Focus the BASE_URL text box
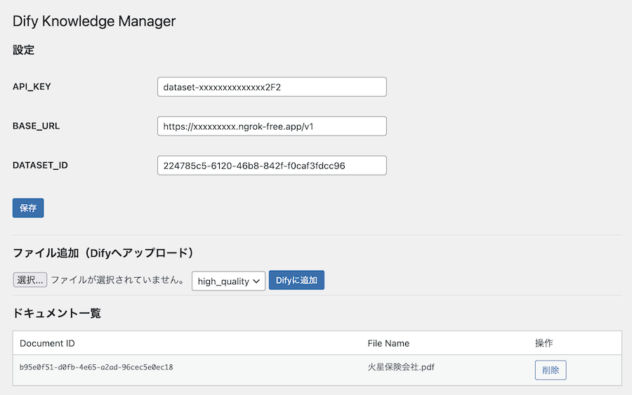Screen dimensions: 632x395 [272, 126]
